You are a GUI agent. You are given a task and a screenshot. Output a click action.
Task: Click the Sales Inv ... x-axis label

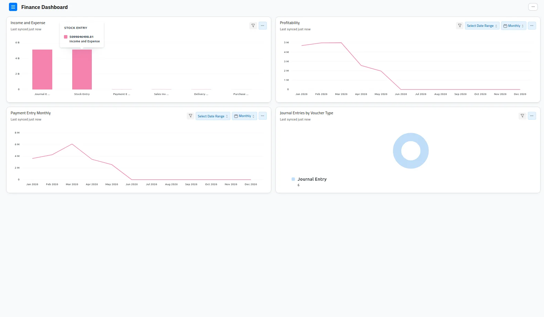161,94
